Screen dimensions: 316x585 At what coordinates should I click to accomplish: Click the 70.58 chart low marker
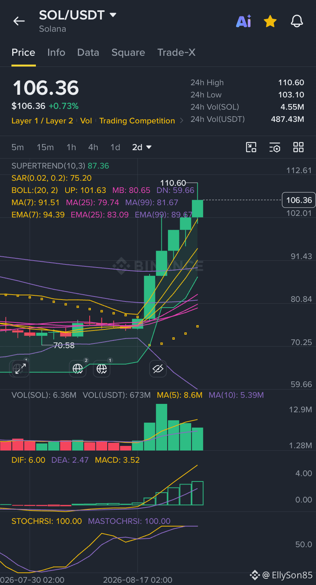pyautogui.click(x=64, y=345)
